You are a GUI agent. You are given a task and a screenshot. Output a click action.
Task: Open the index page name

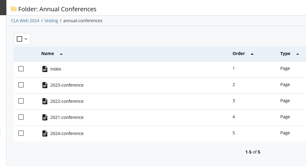tap(56, 69)
